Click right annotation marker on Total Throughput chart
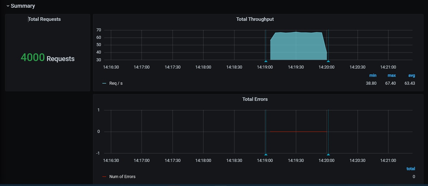This screenshot has width=428, height=186. coord(328,61)
